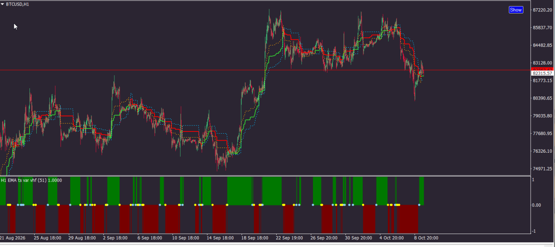Click the 8 Oct 20:00 time label

426,237
